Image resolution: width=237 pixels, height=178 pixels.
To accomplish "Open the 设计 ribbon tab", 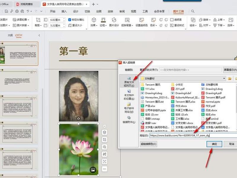I will pos(76,11).
